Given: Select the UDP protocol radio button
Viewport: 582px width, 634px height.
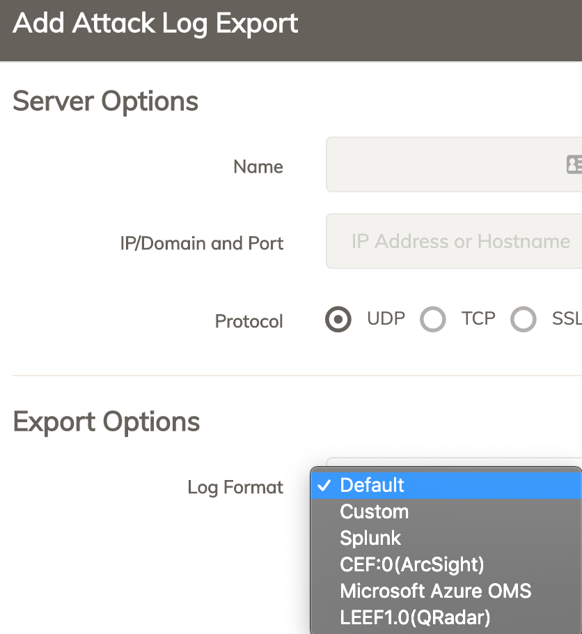Looking at the screenshot, I should point(338,320).
